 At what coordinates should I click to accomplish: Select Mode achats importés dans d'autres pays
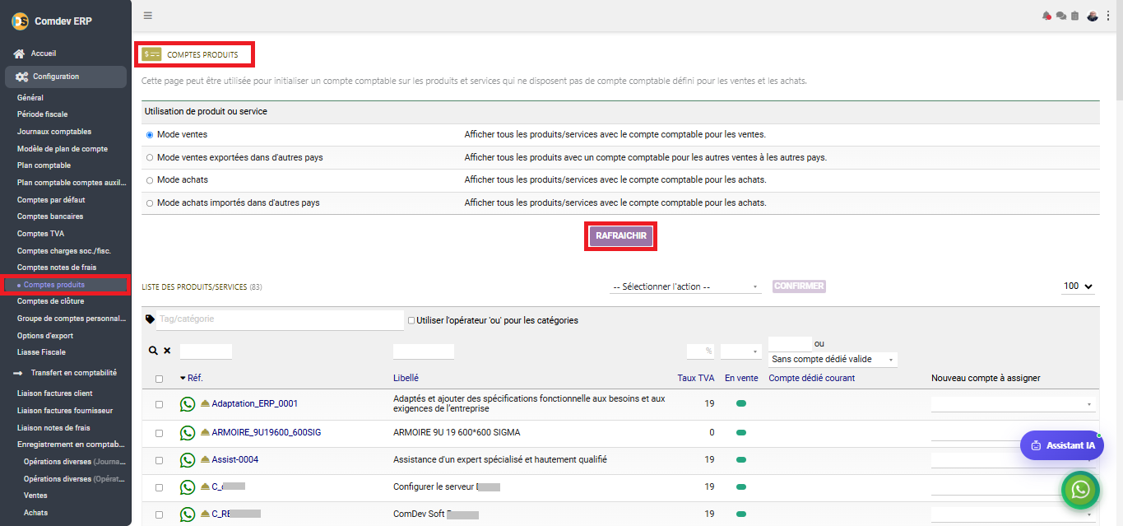(x=150, y=202)
